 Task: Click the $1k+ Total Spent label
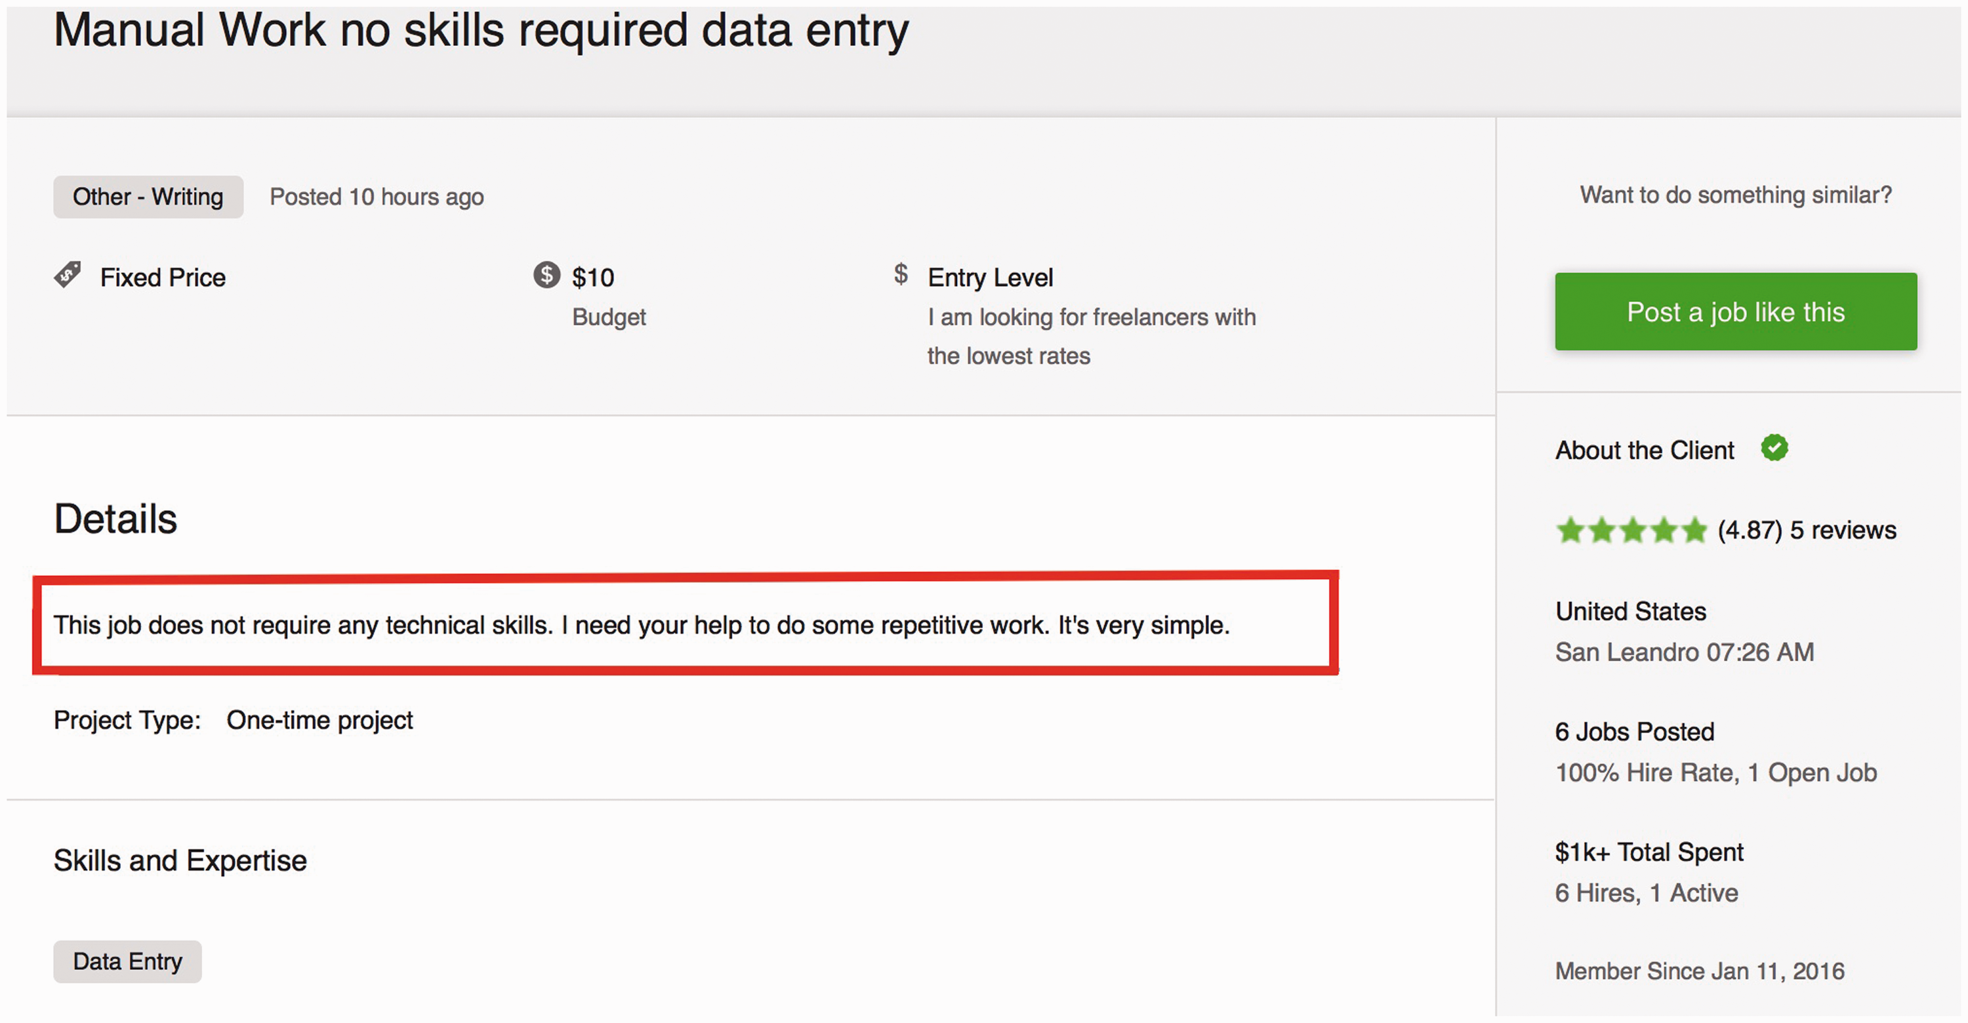[1649, 852]
